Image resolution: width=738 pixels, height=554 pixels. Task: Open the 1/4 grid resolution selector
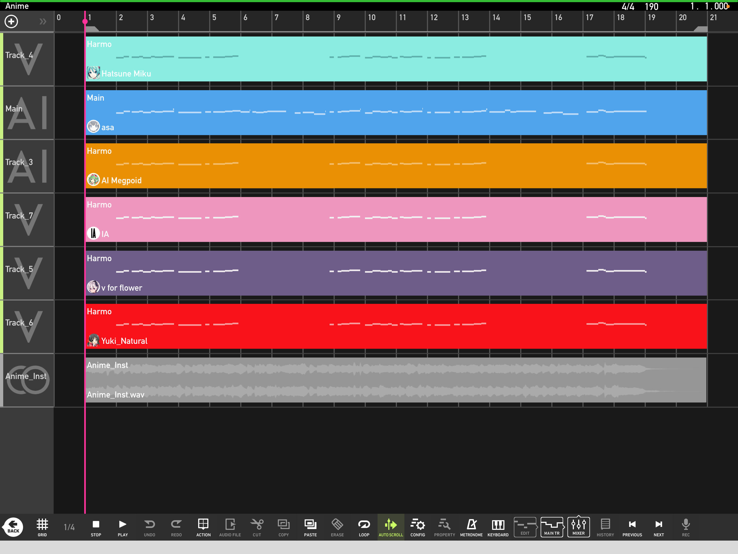[69, 527]
